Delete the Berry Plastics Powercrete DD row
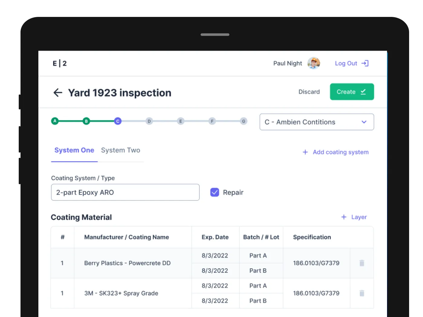 362,263
